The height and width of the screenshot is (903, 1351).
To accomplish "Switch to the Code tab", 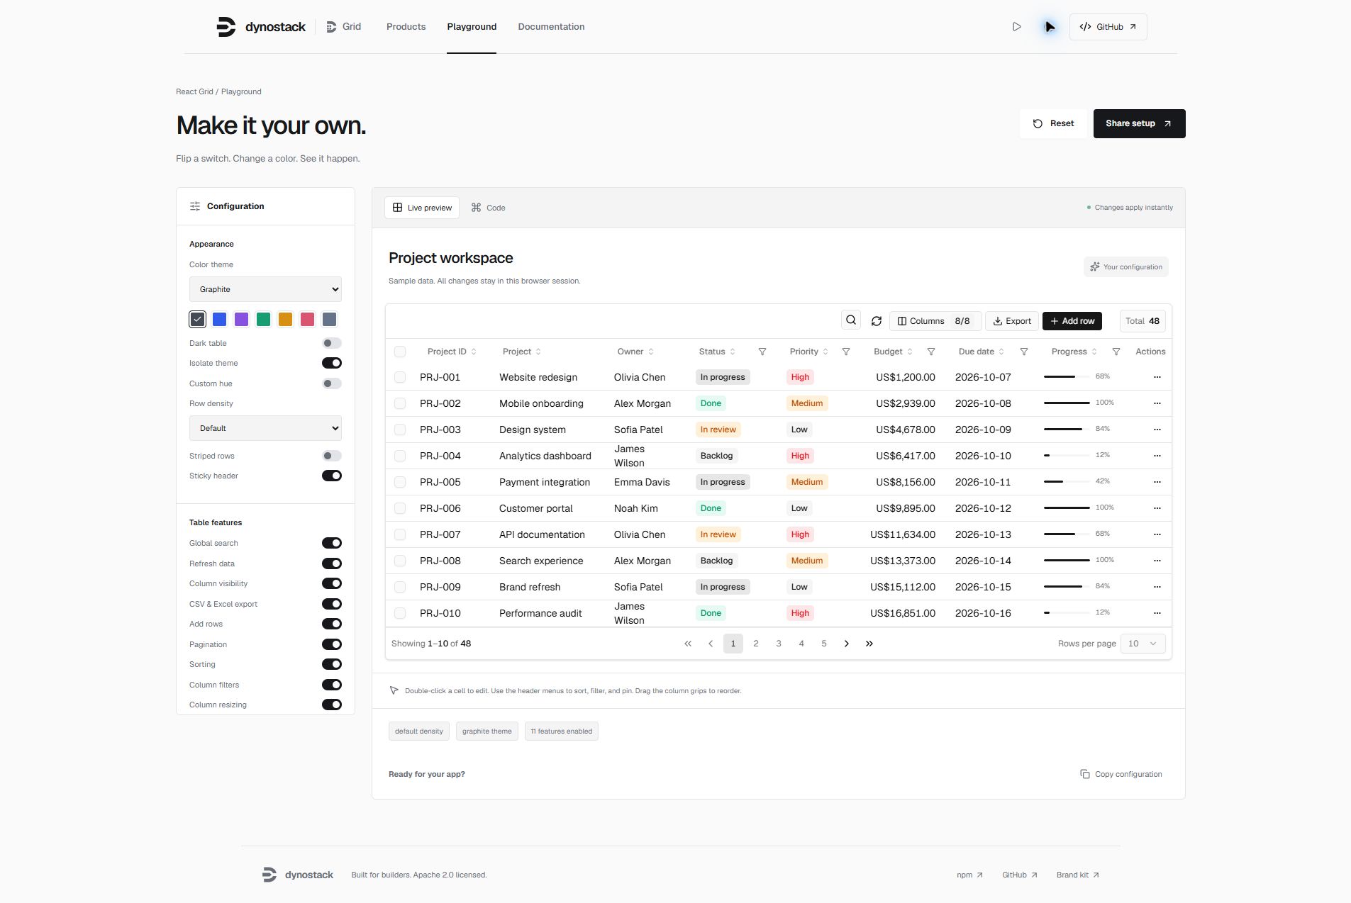I will coord(489,208).
